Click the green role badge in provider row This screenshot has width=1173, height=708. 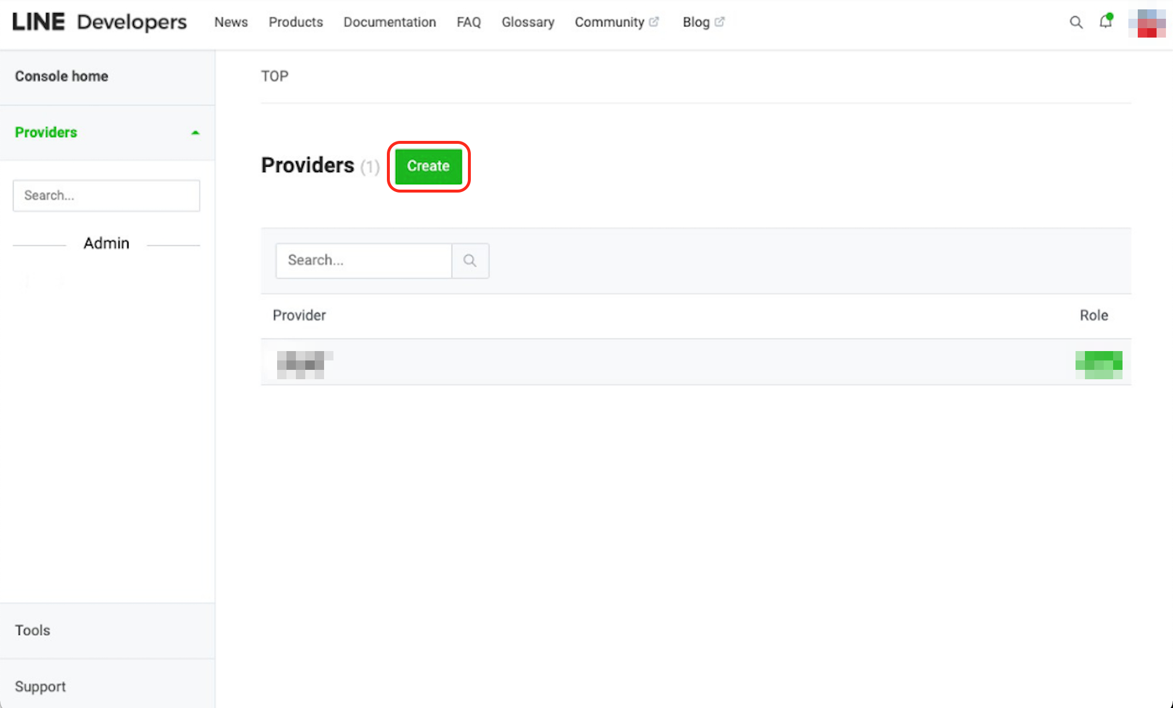pyautogui.click(x=1098, y=365)
